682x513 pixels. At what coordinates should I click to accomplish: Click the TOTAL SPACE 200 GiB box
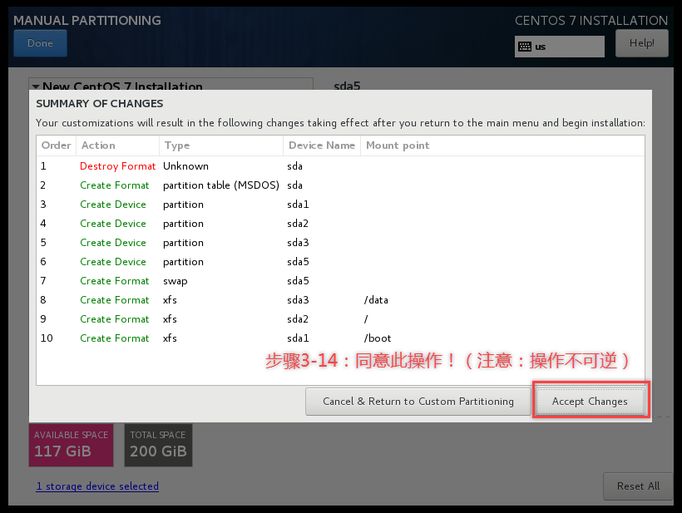click(158, 445)
